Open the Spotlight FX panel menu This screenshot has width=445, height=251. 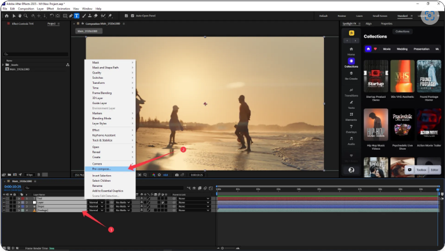coord(359,24)
